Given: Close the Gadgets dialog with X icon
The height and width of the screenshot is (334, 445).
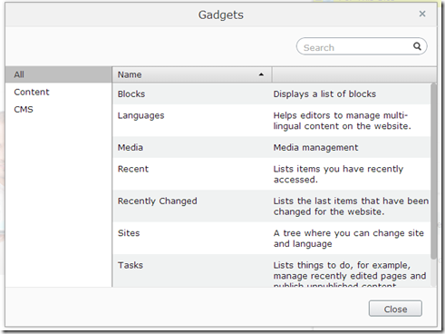Looking at the screenshot, I should click(x=422, y=14).
